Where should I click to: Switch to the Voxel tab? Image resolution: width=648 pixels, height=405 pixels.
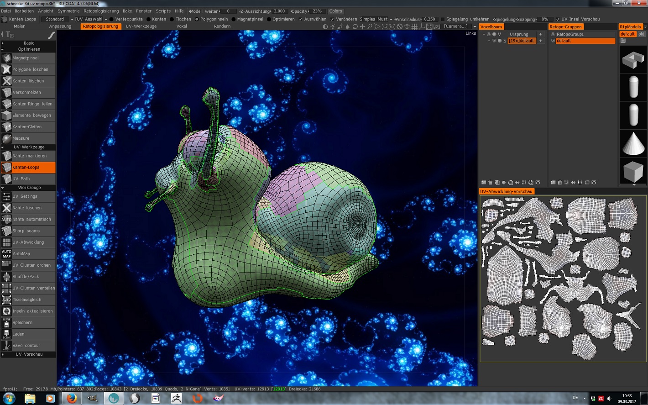(x=182, y=26)
